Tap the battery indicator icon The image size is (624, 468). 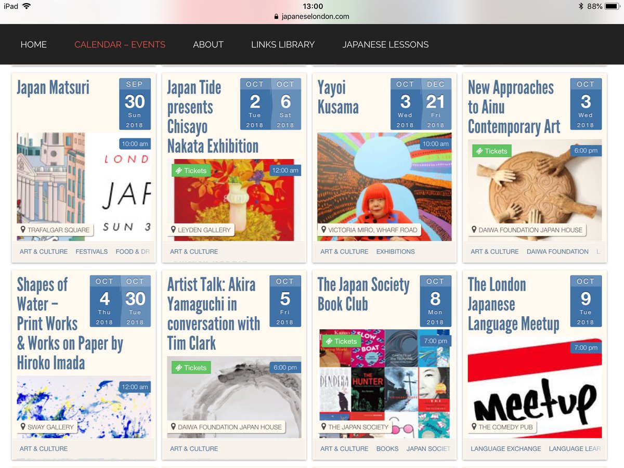(613, 6)
